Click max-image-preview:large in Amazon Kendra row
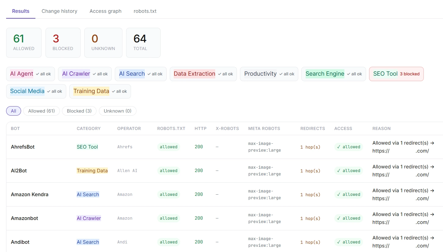This screenshot has height=252, width=443. coord(264,194)
